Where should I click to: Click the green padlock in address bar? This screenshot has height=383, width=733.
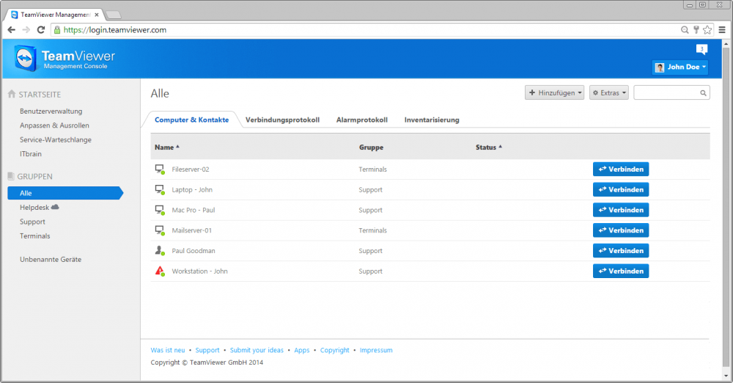coord(57,30)
